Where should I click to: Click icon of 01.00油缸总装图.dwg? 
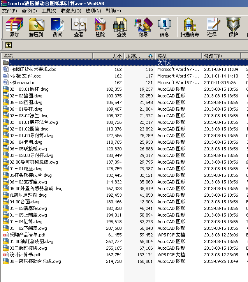point(6,241)
